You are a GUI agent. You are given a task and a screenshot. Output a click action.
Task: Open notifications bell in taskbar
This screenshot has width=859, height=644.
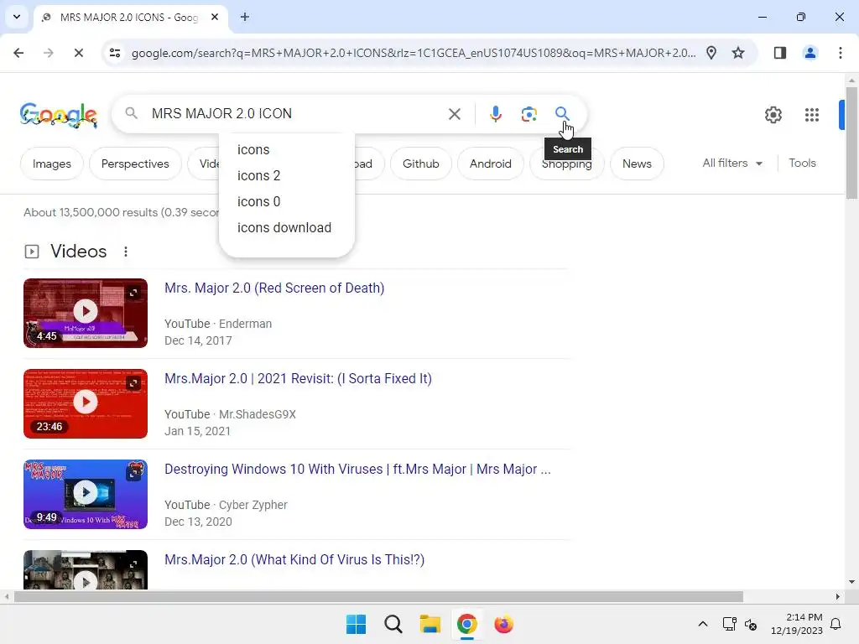tap(836, 624)
